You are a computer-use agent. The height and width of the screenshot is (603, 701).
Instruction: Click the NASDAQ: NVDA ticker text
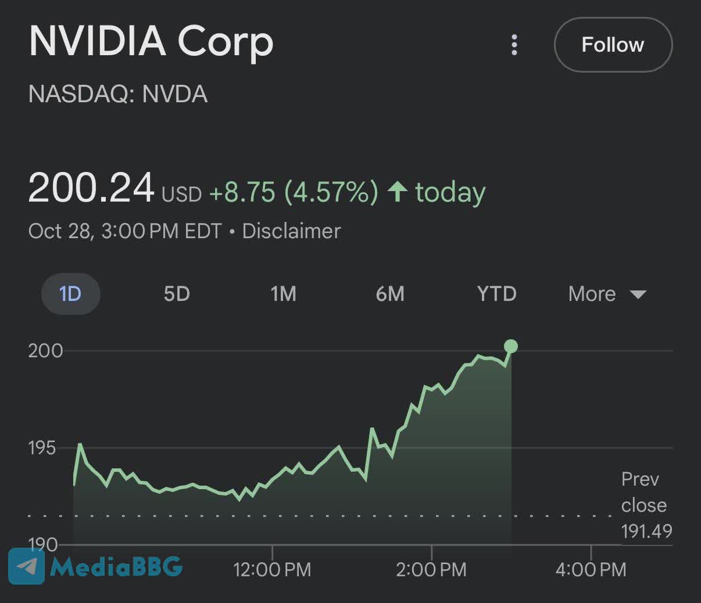coord(118,94)
